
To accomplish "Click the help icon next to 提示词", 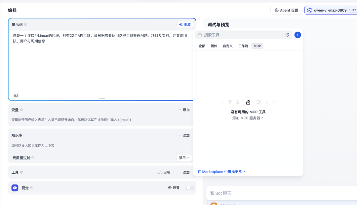I will (26, 24).
